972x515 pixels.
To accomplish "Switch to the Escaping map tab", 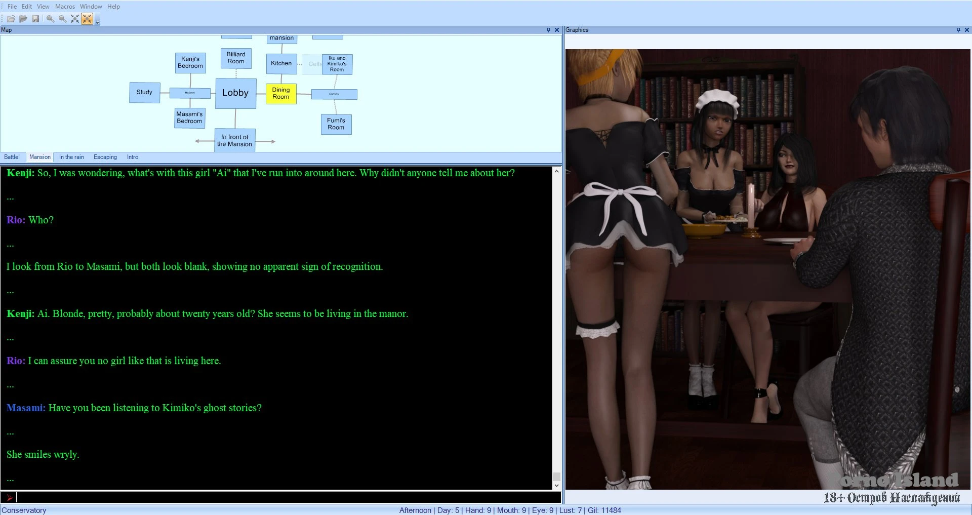I will click(105, 157).
